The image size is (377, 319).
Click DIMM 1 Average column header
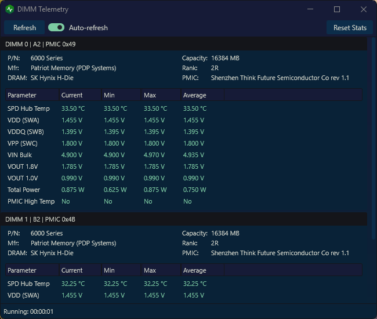pyautogui.click(x=202, y=270)
